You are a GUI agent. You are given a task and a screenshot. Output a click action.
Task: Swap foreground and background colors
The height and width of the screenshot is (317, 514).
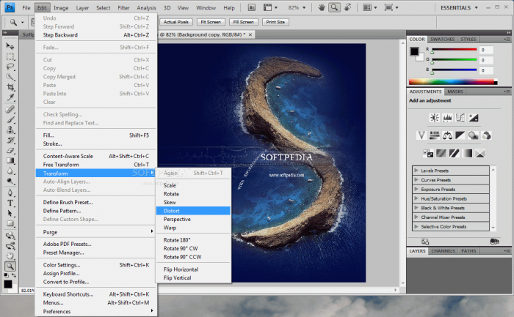coord(14,275)
